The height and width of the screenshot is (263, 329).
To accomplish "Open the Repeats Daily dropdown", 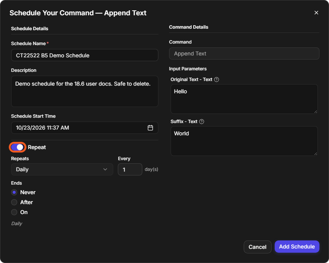I will coord(62,169).
